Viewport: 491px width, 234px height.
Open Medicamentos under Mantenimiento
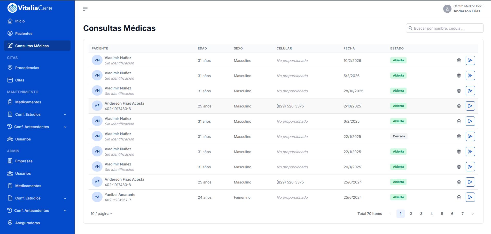click(x=37, y=102)
